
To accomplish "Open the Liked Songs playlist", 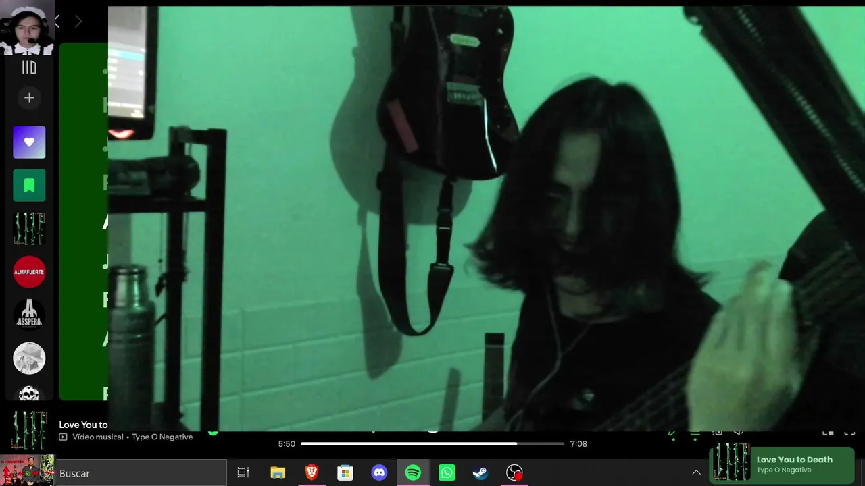I will (x=29, y=142).
